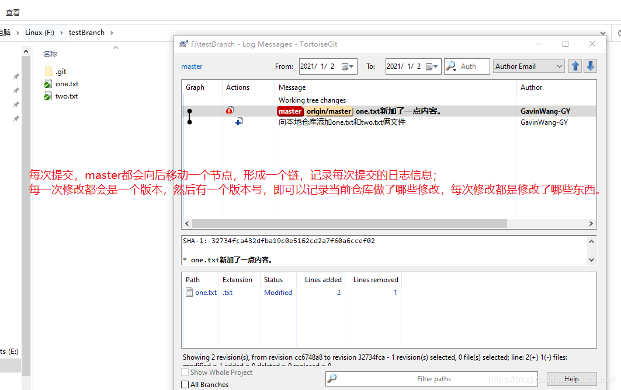This screenshot has height=390, width=621.
Task: Select the Working tree changes row
Action: (389, 100)
